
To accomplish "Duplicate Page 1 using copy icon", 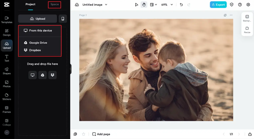I will (x=225, y=15).
